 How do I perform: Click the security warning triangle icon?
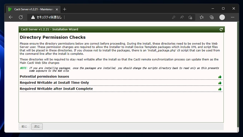point(33,17)
